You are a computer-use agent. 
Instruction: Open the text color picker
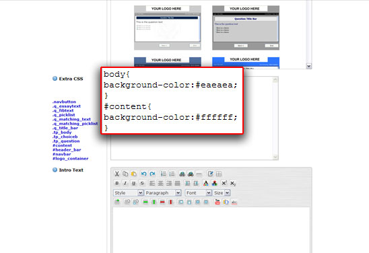point(205,184)
